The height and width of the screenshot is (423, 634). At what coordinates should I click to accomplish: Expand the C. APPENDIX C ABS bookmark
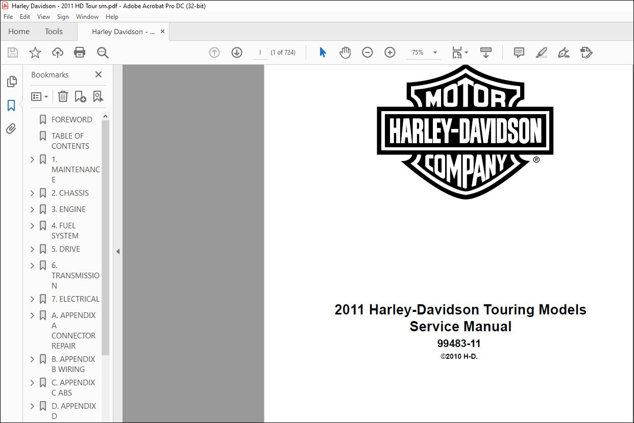pyautogui.click(x=32, y=383)
